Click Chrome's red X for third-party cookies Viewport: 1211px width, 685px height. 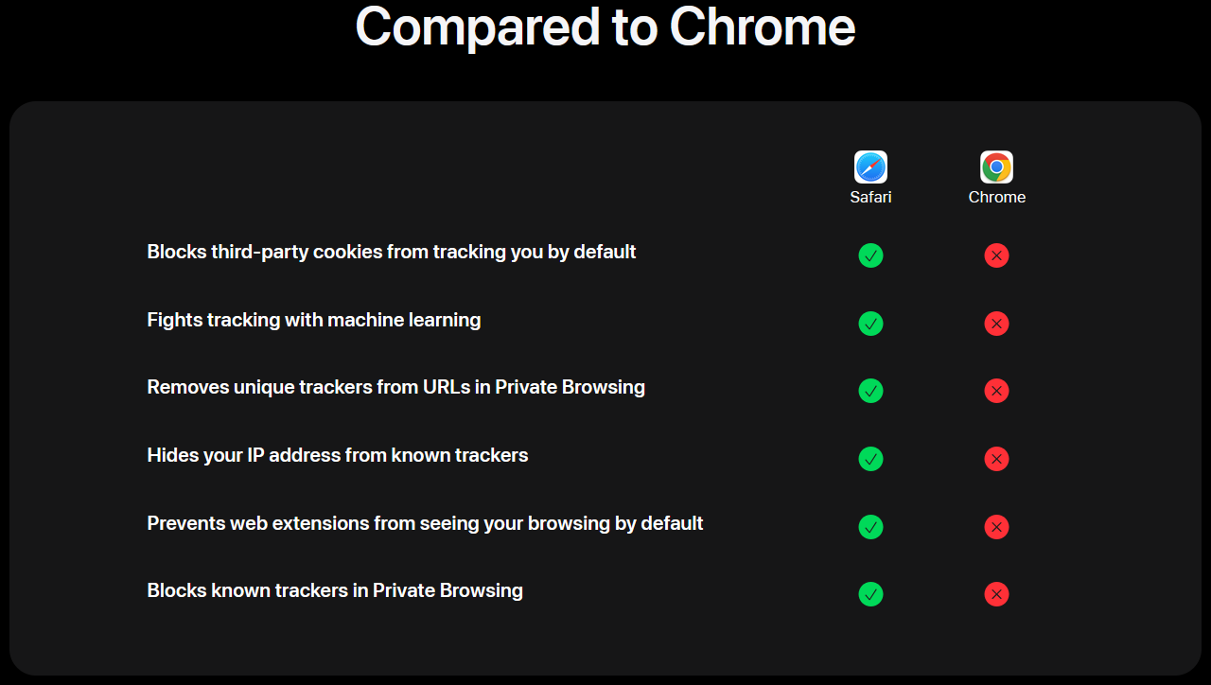click(996, 255)
